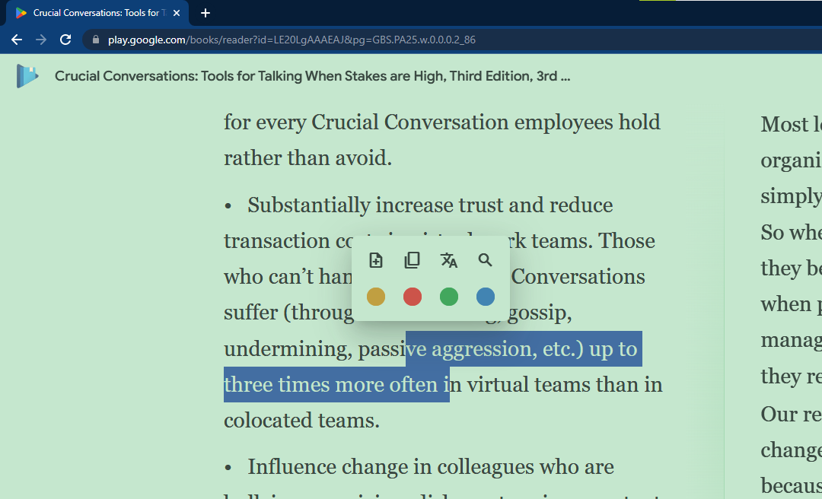822x499 pixels.
Task: Translate the selected text
Action: coord(449,261)
